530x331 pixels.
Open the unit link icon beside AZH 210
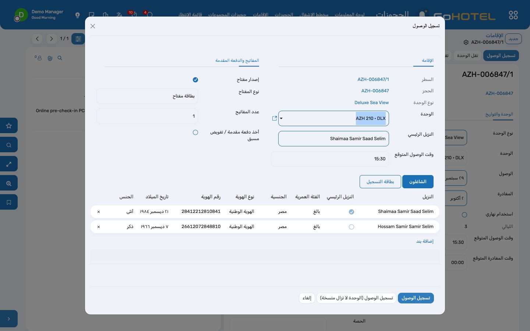click(274, 118)
